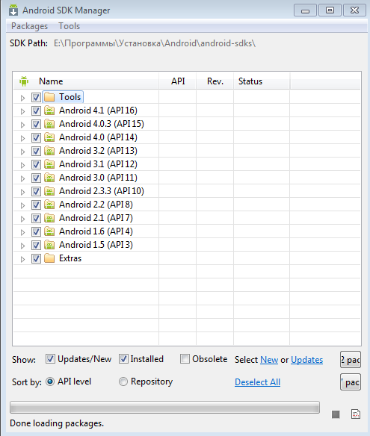Expand the Android 1.6 (API 4) node
The image size is (370, 436).
[23, 232]
